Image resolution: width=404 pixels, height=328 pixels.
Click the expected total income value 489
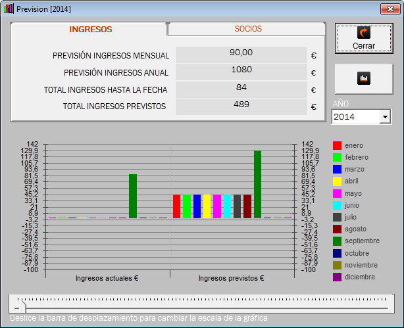241,106
